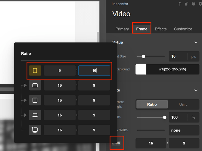This screenshot has width=202, height=151.
Task: Select the laptop breakpoint icon
Action: click(35, 115)
